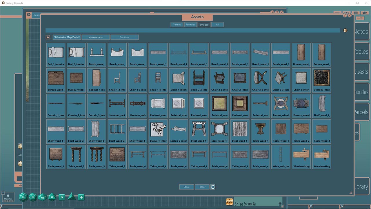Roll the d20 die icon

click(x=23, y=197)
